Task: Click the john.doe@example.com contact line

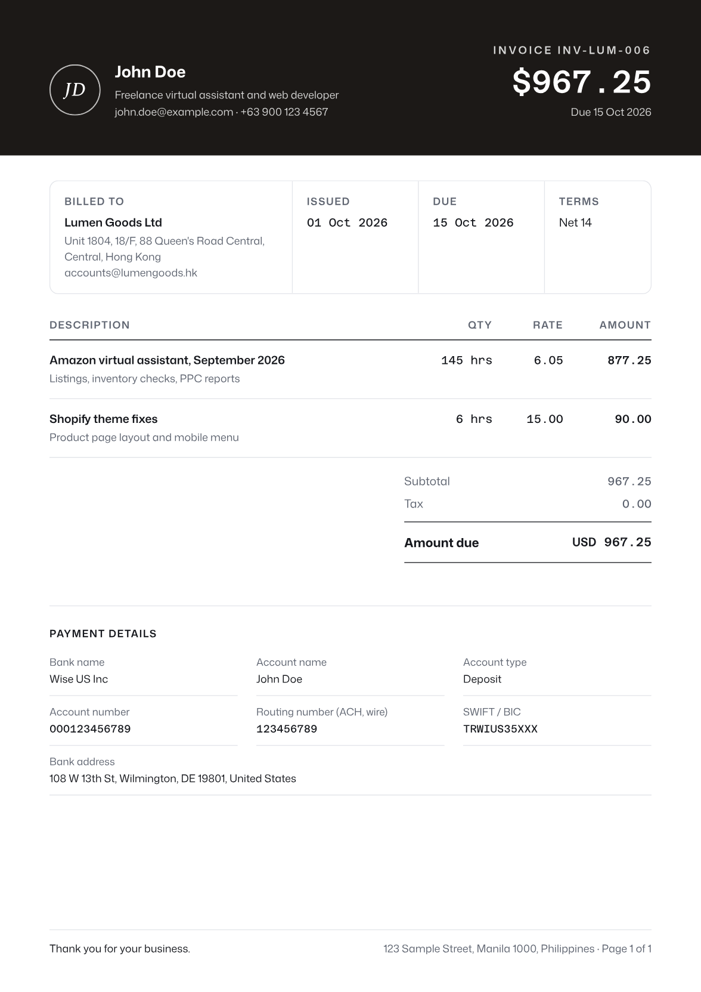Action: point(221,112)
